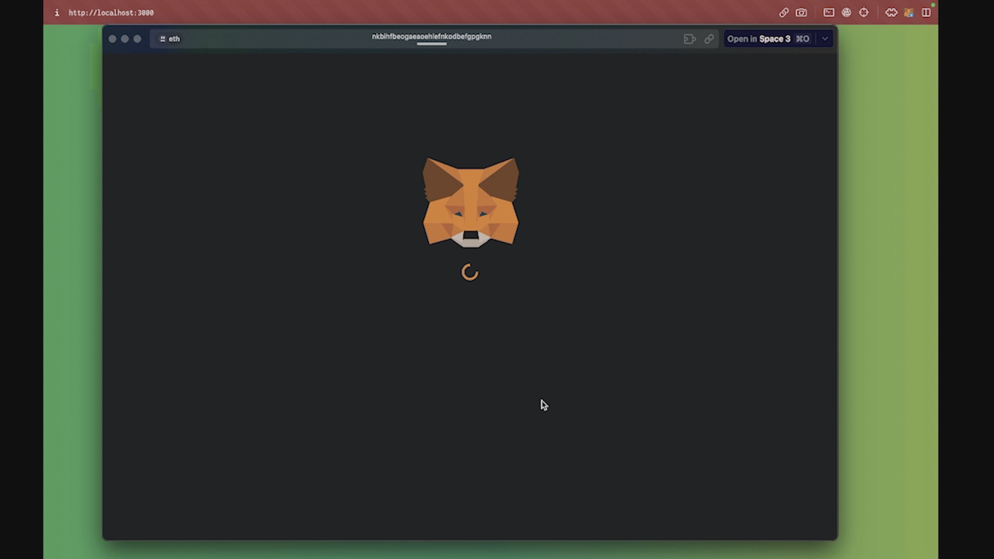Select the eth tab in popup window
994x559 pixels.
169,39
